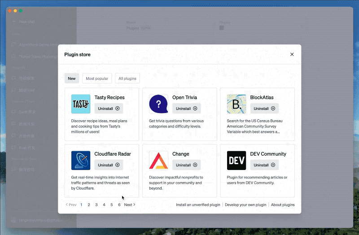Click the BlockAtlas plugin logo
Image resolution: width=359 pixels, height=235 pixels.
pos(236,104)
